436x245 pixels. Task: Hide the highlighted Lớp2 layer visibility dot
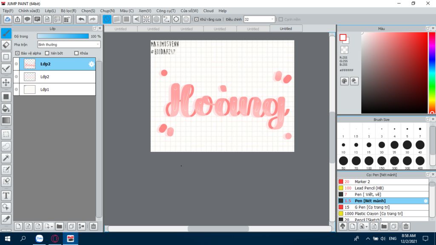tap(17, 64)
